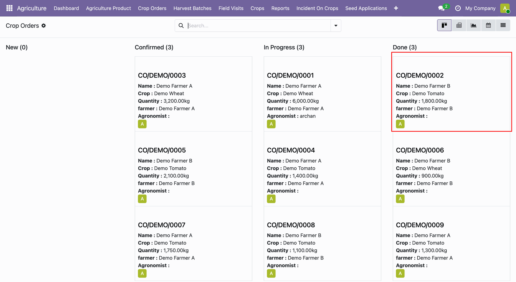
Task: Click the New (0) column header
Action: coord(17,47)
